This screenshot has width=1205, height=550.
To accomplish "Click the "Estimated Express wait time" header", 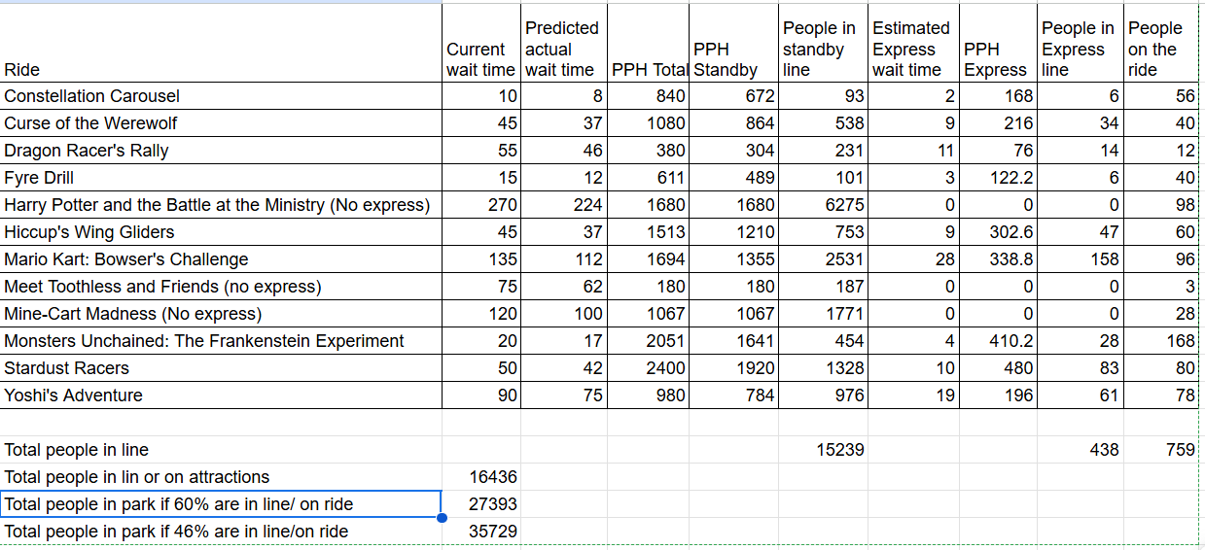I will (913, 49).
